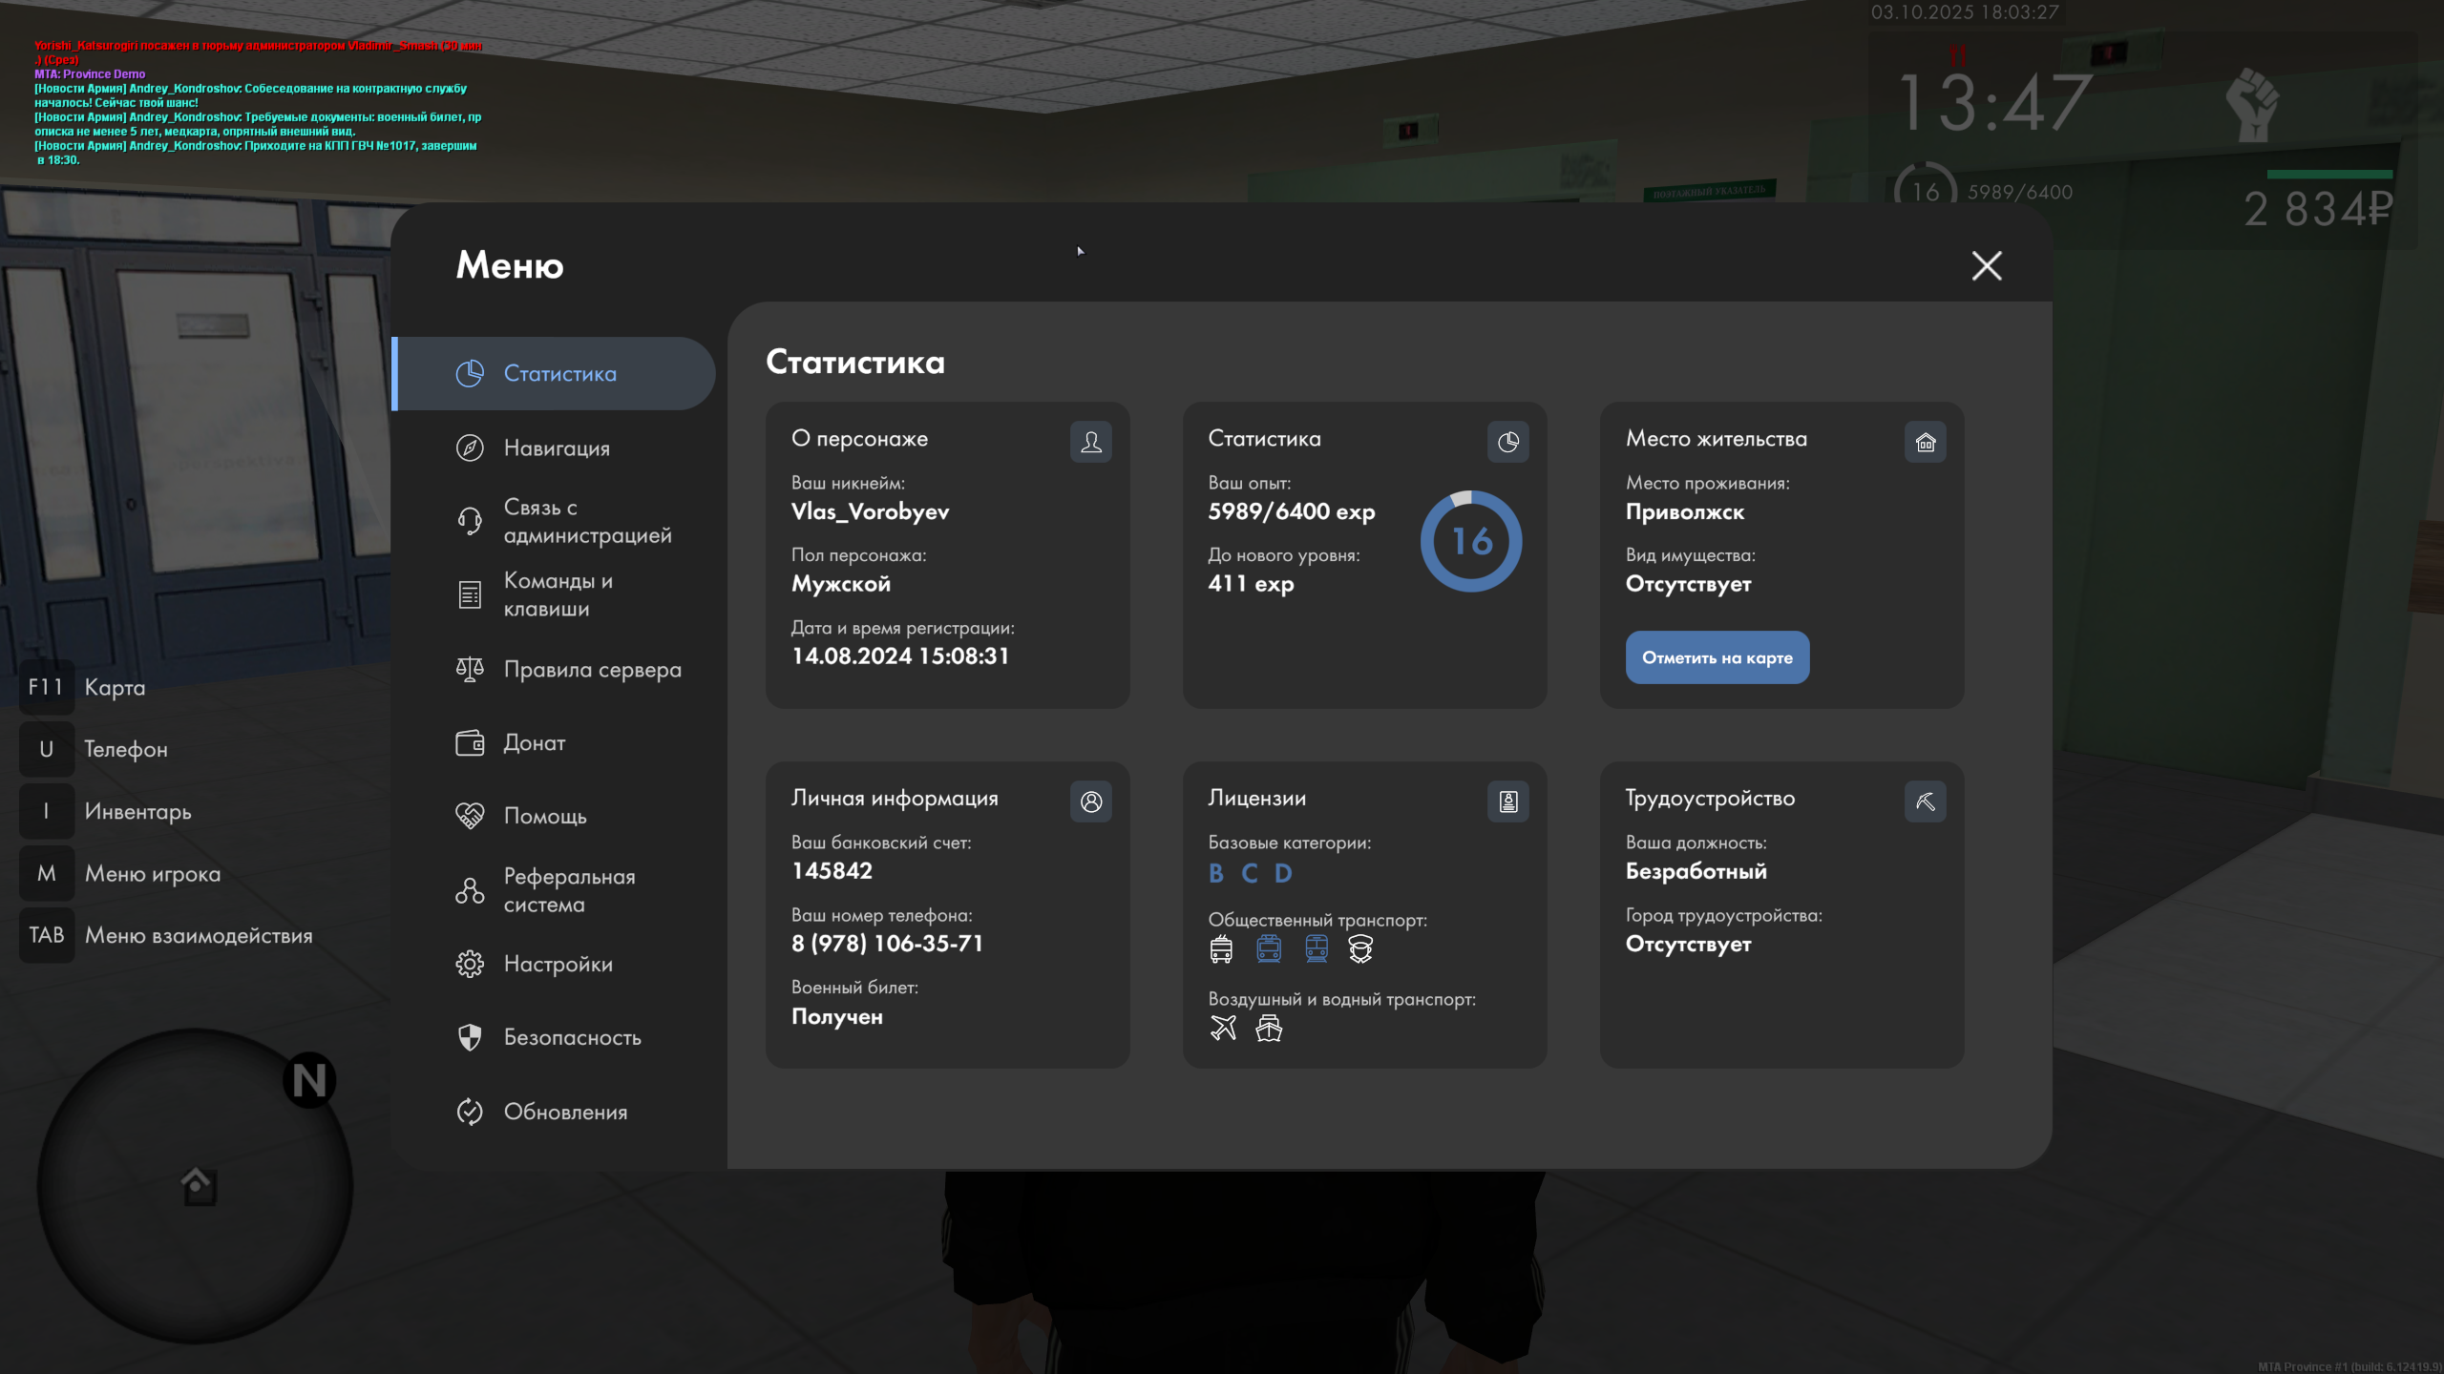Click the airplane license icon
Image resolution: width=2444 pixels, height=1374 pixels.
[x=1223, y=1028]
